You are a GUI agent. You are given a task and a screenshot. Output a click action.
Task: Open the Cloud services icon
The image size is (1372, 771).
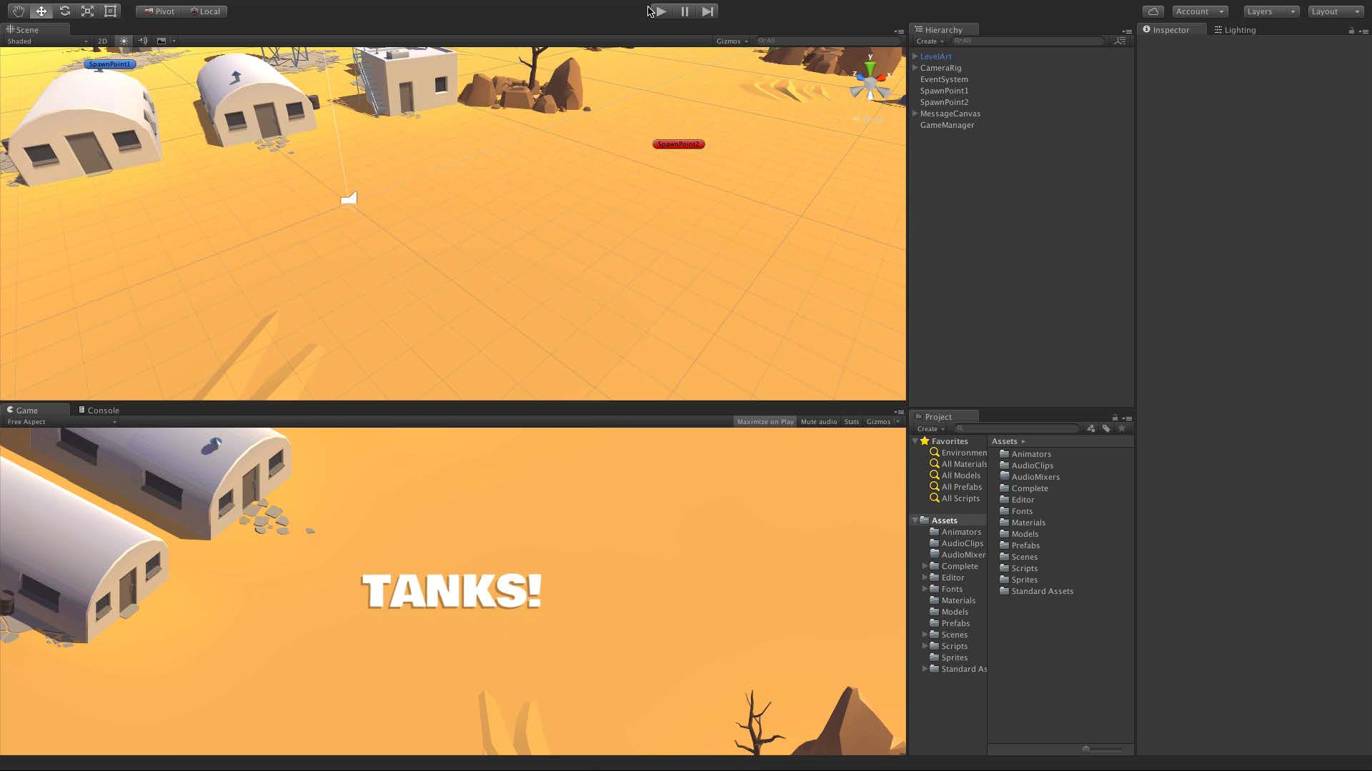pos(1153,11)
